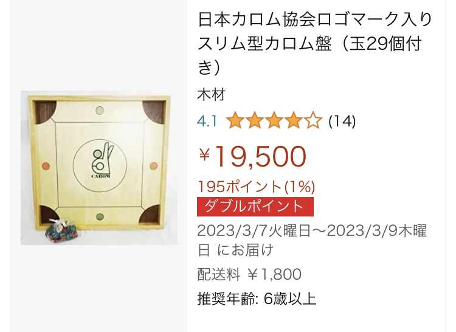Click the 4.1 rating number
This screenshot has height=332, width=456.
[207, 121]
